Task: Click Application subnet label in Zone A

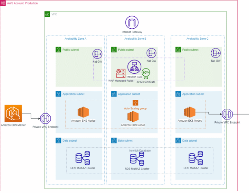Action: tap(73, 94)
